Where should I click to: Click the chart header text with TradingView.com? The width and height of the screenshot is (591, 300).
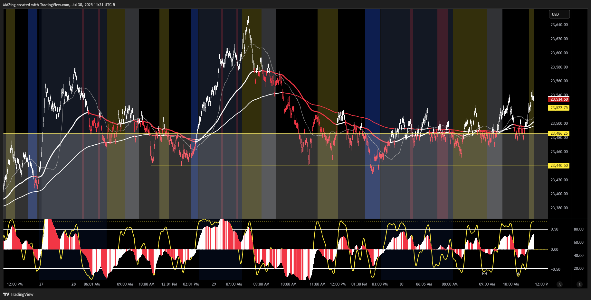pos(59,5)
